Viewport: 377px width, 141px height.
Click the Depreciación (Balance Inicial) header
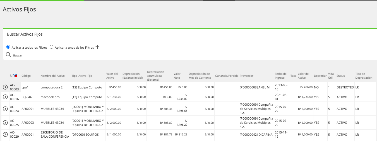point(133,76)
